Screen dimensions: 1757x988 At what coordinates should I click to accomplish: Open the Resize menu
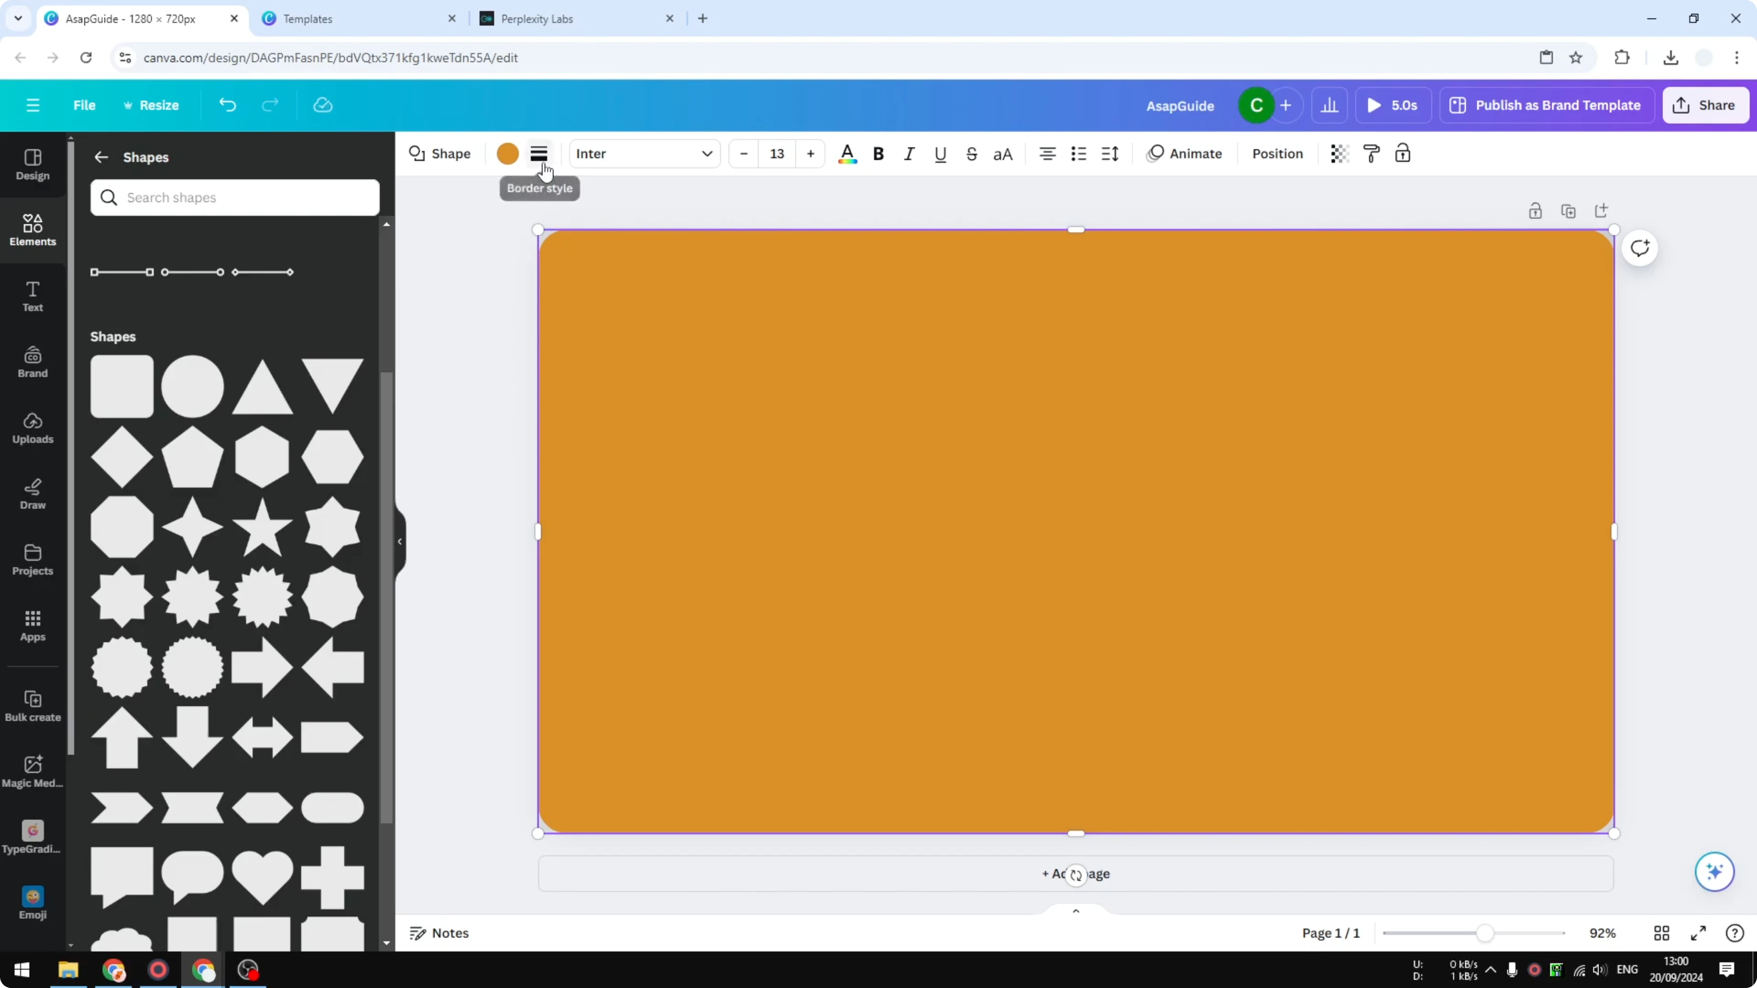tap(151, 105)
